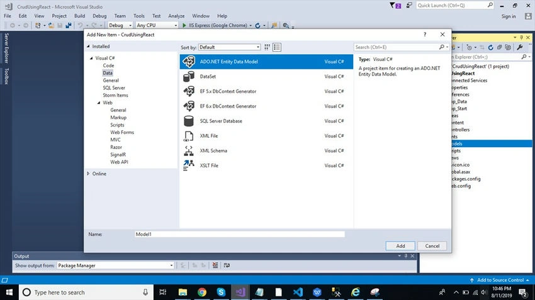Select ADO.NET Entity Data Model template
535x300 pixels.
(266, 62)
